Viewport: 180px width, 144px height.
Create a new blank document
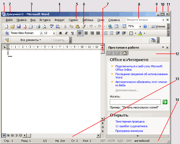pyautogui.click(x=7, y=27)
